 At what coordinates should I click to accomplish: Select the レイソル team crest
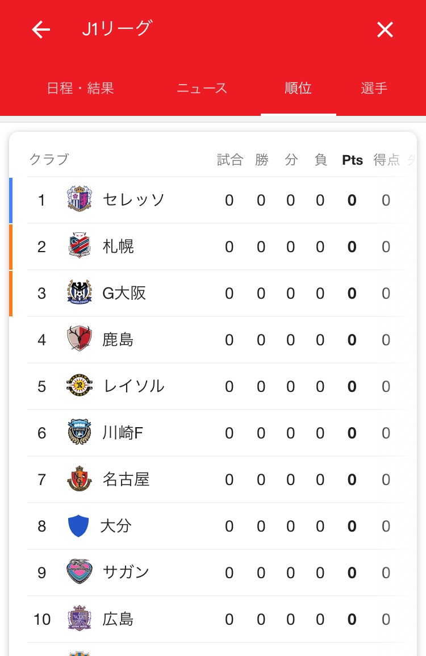[79, 385]
